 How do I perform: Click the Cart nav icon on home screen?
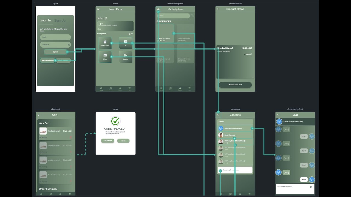130,89
